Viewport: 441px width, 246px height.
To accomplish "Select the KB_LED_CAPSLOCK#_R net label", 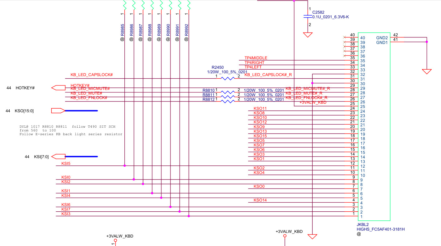I will click(268, 75).
